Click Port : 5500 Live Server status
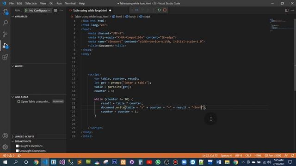 coord(273,155)
